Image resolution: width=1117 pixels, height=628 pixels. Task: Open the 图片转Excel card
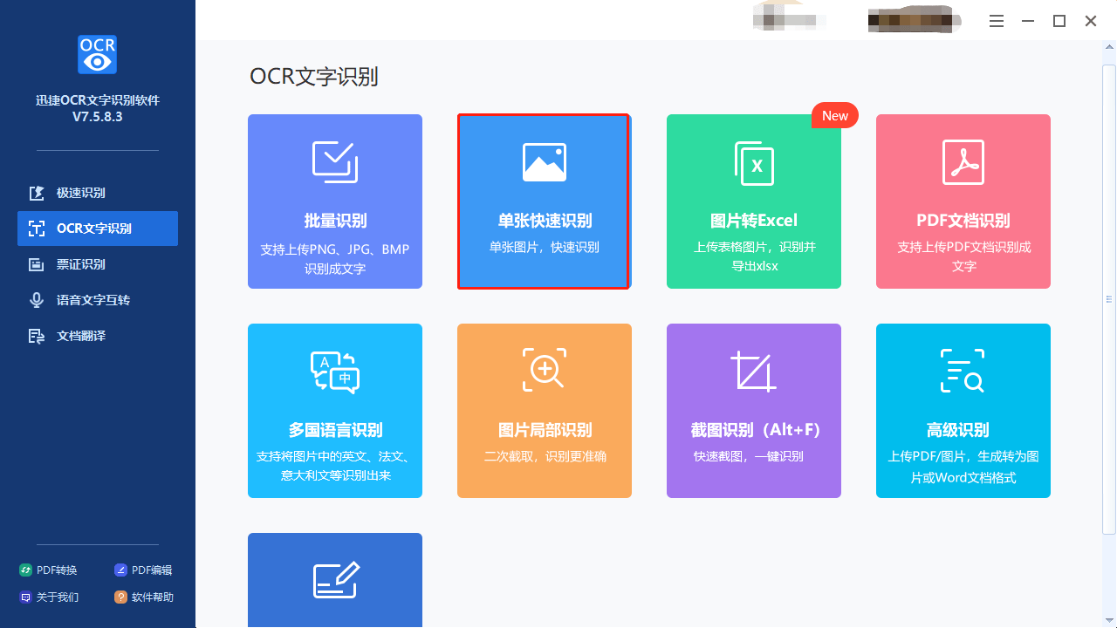(x=754, y=201)
